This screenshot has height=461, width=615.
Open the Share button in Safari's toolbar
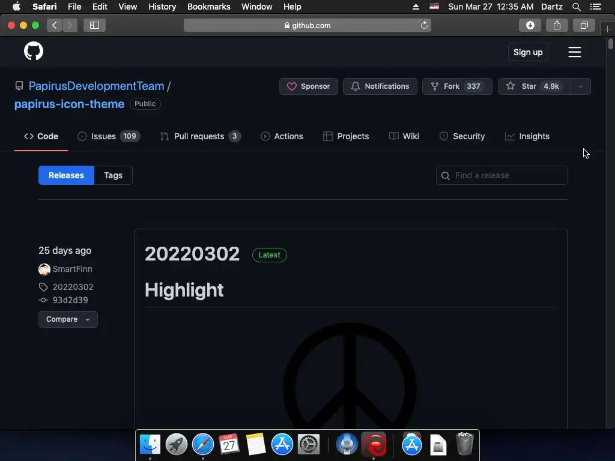[x=557, y=25]
